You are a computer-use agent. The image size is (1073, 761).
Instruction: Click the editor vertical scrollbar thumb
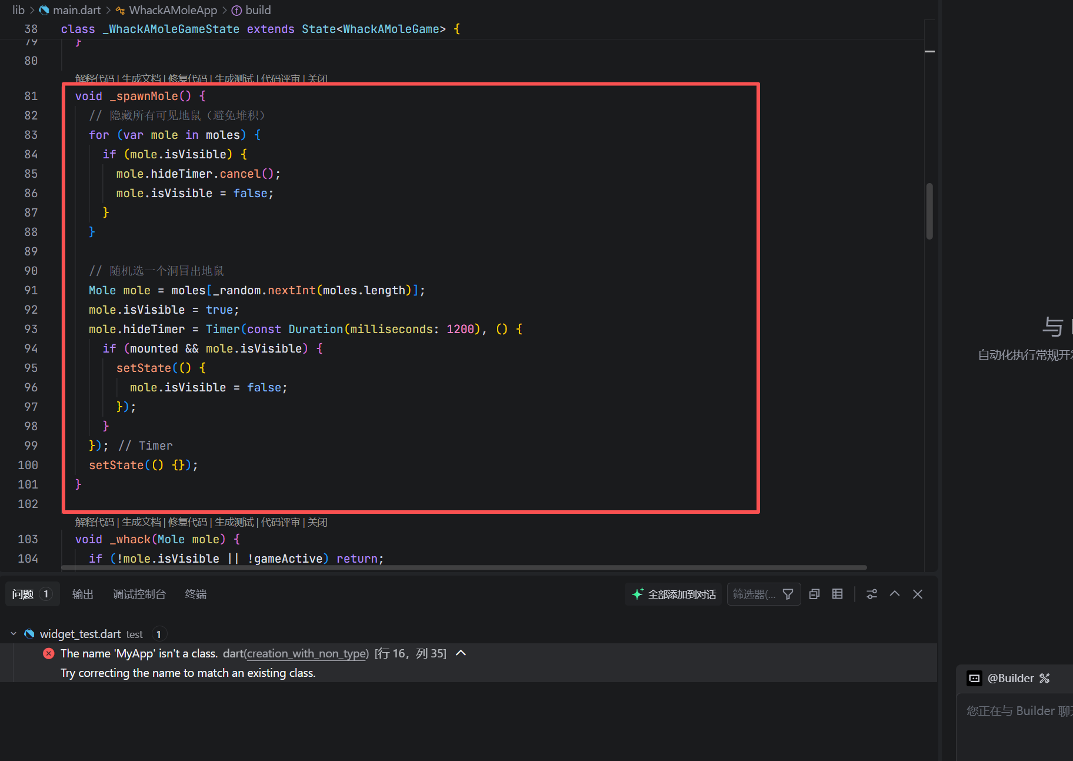click(929, 211)
